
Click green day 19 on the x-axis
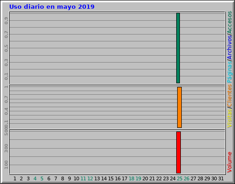click(138, 178)
